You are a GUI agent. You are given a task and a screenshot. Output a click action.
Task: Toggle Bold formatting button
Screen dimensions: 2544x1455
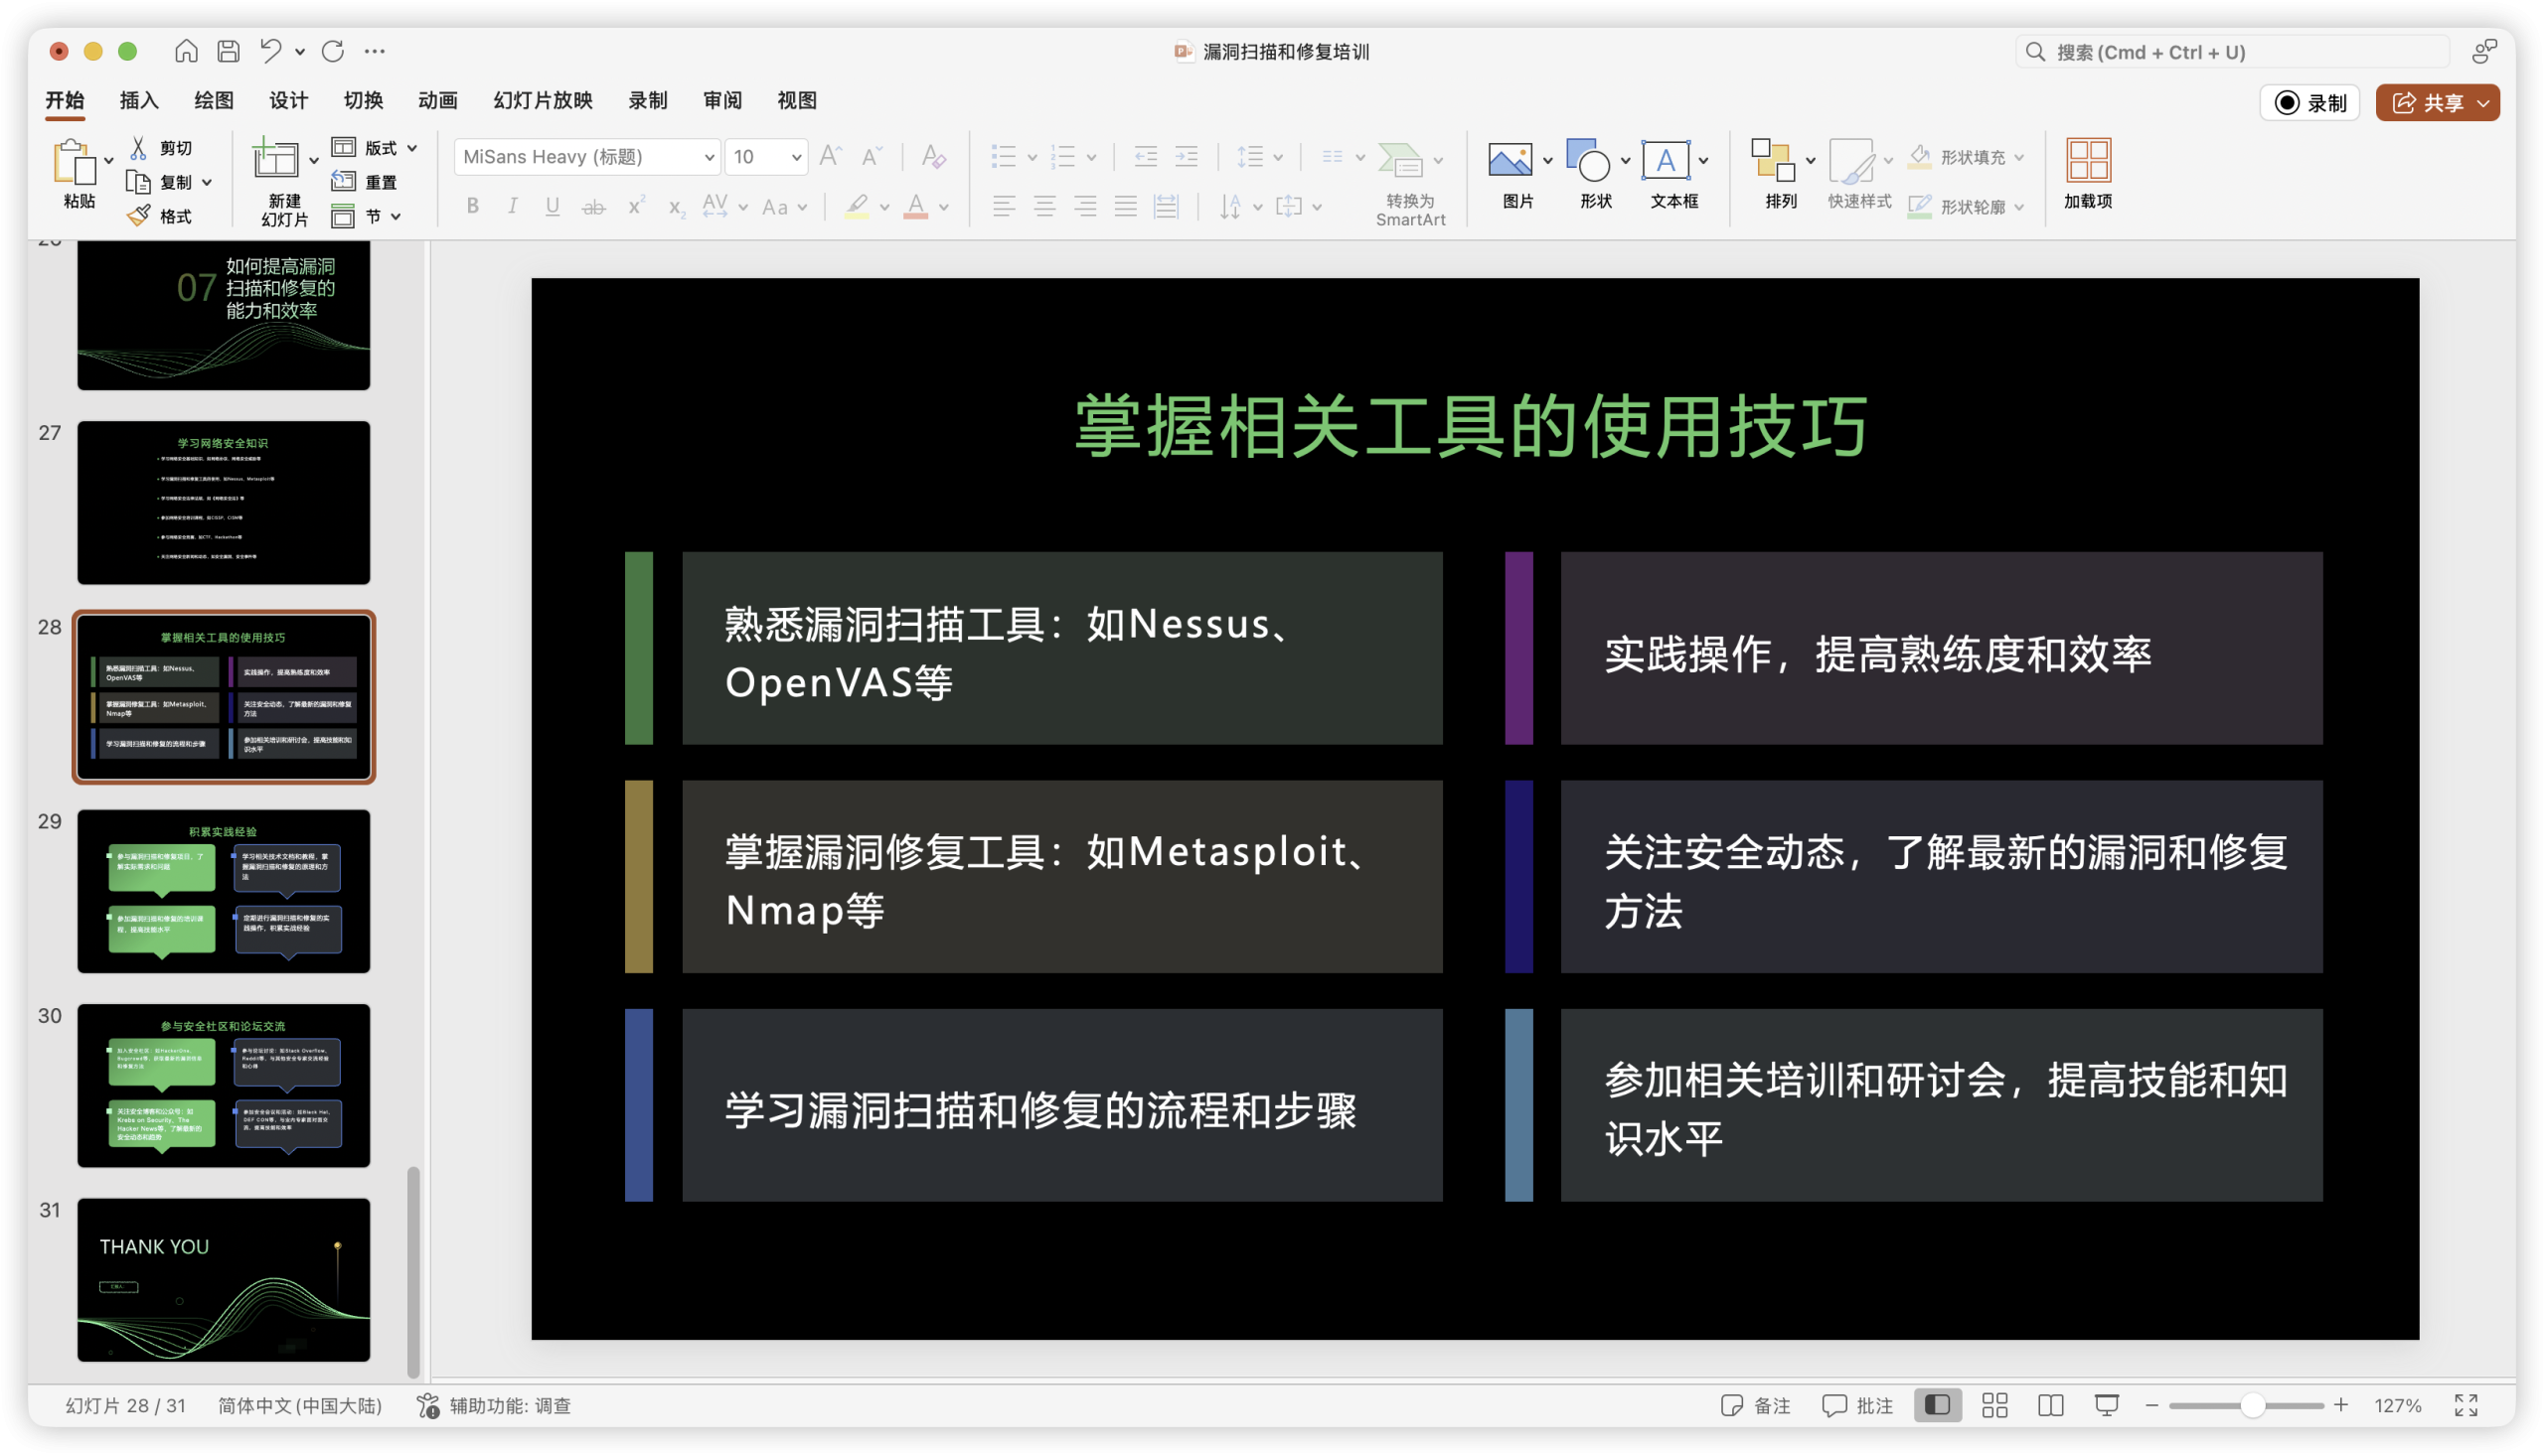click(x=473, y=206)
